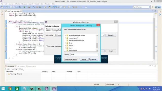Click the New Java Class green icon
162x91 pixels.
[40, 7]
